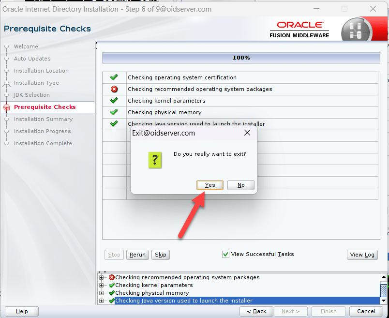Click the red error icon for OS packages check

(x=114, y=89)
